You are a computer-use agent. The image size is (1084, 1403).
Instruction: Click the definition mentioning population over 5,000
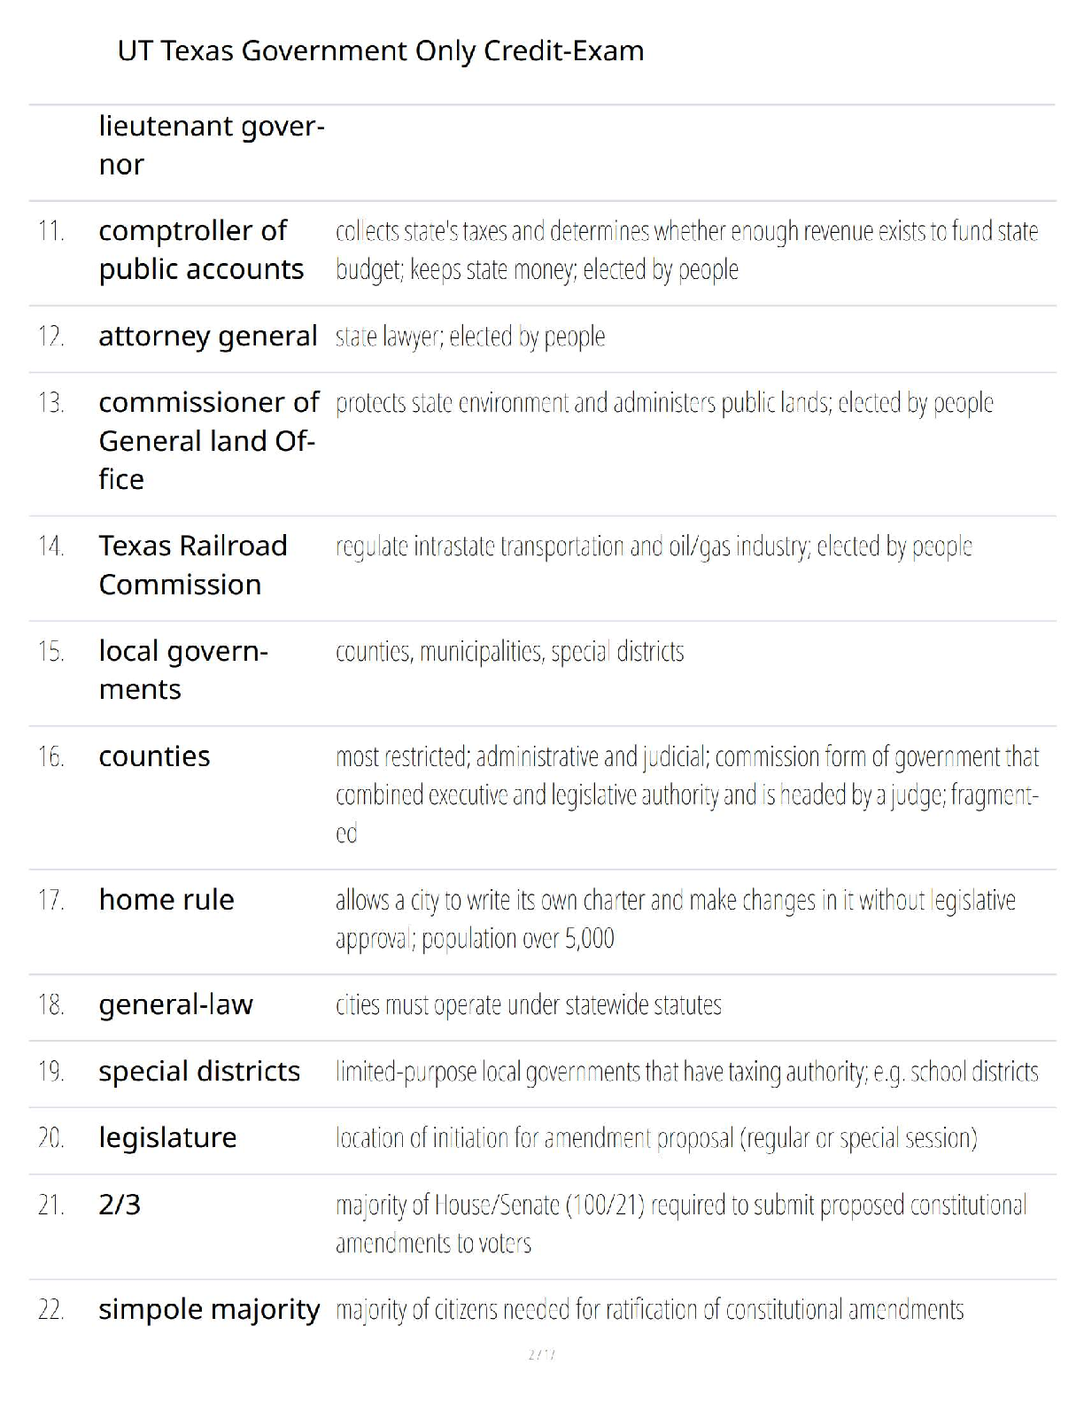point(675,919)
